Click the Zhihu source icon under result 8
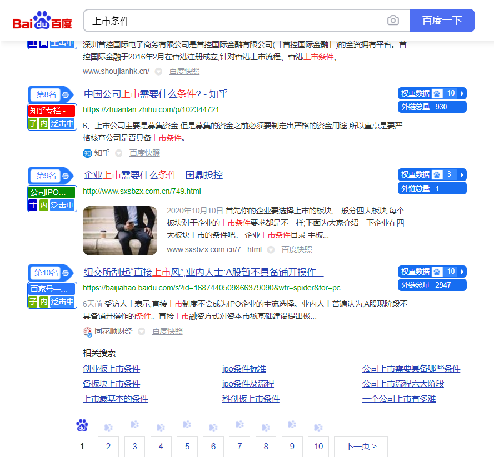 [x=87, y=153]
